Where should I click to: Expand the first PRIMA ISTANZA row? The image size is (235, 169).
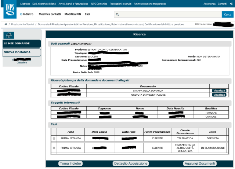tap(54, 139)
